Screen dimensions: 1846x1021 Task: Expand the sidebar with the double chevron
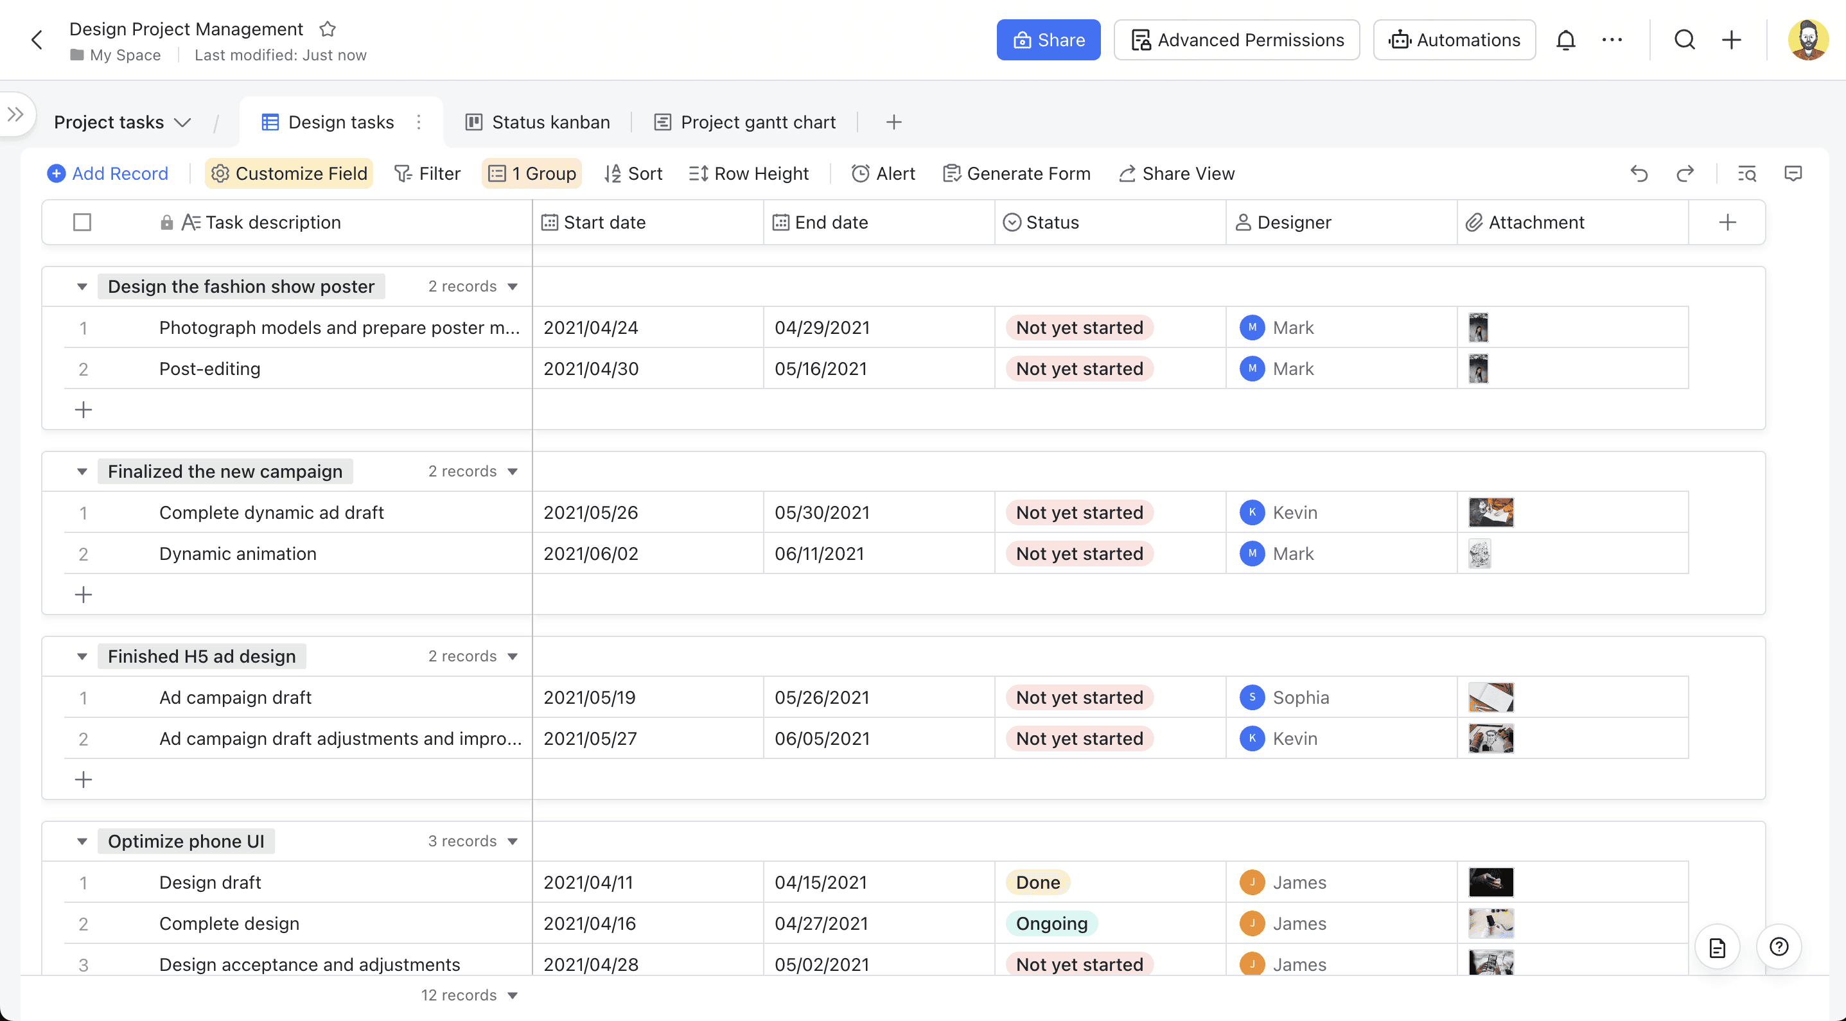15,114
